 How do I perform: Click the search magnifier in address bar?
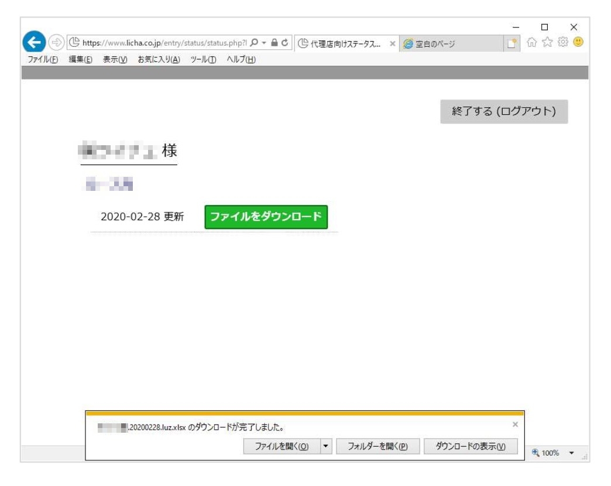pos(254,43)
